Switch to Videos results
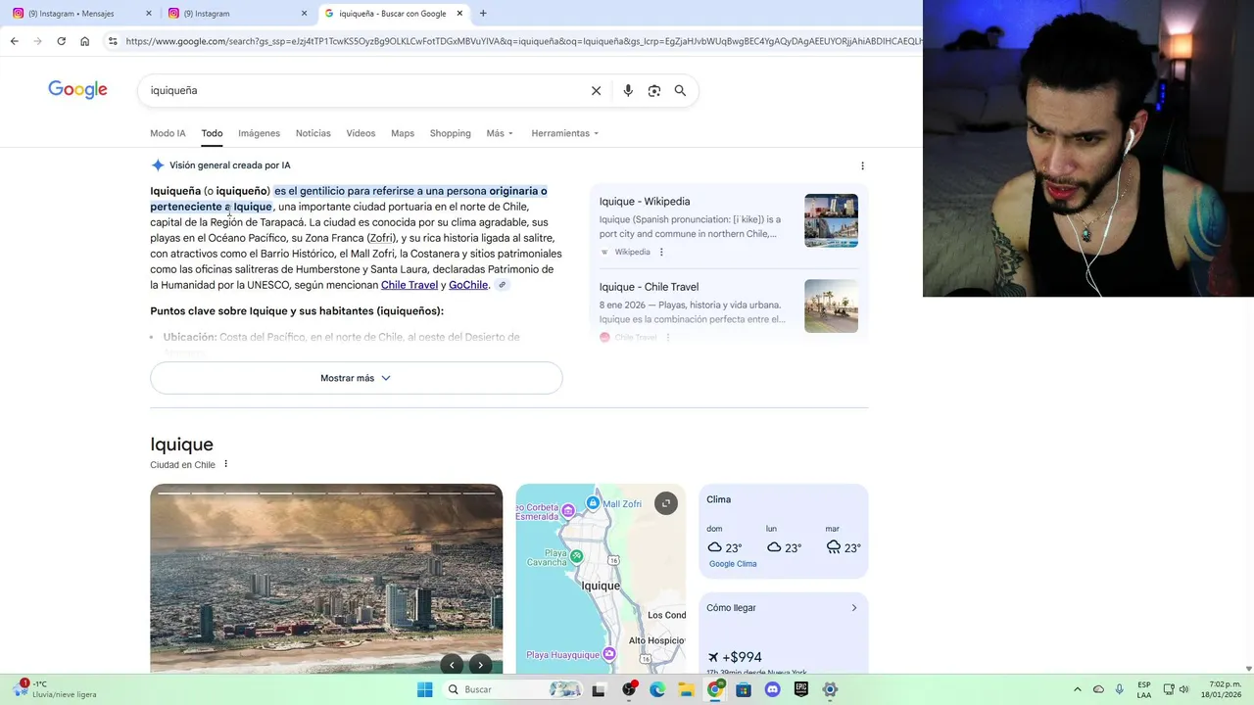The width and height of the screenshot is (1254, 705). (x=361, y=133)
